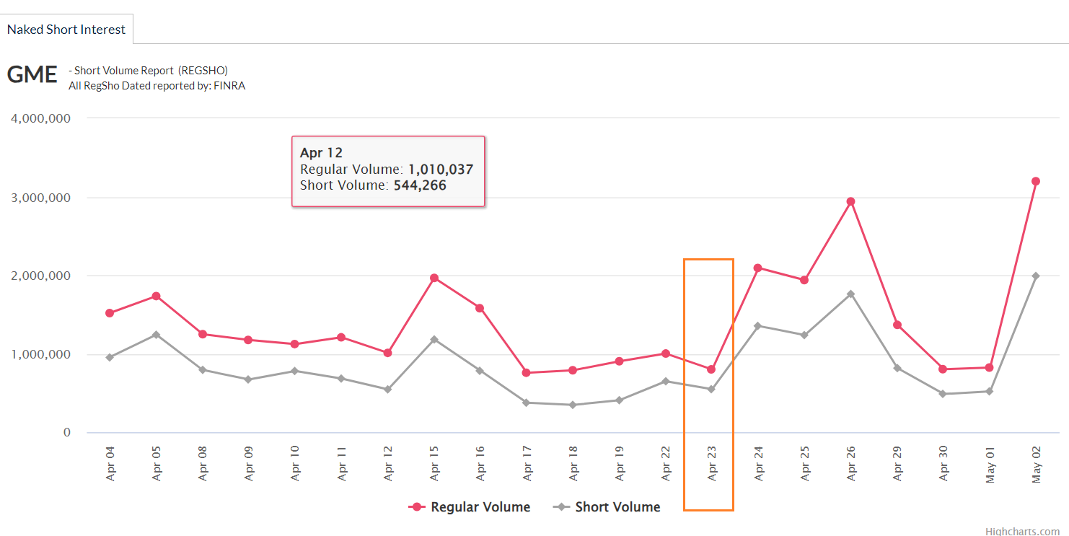The image size is (1069, 536).
Task: Click Regular Volume point for Apr 29
Action: tap(897, 325)
